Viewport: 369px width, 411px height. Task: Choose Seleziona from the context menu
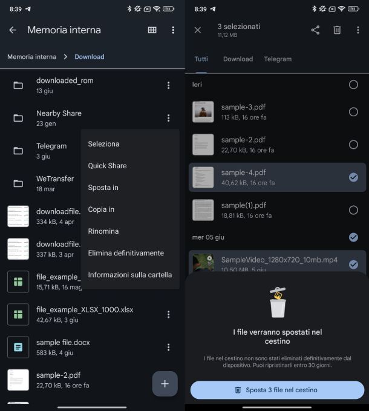[x=103, y=144]
